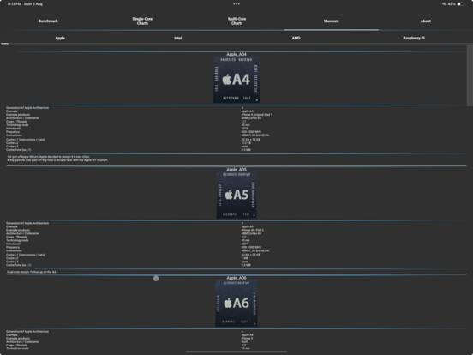Tap the Apple A5 chip image
This screenshot has height=355, width=473.
(236, 195)
